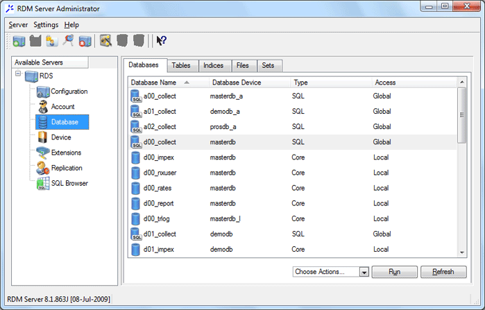Click the Extensions icon in tree
485x310 pixels.
tap(43, 153)
